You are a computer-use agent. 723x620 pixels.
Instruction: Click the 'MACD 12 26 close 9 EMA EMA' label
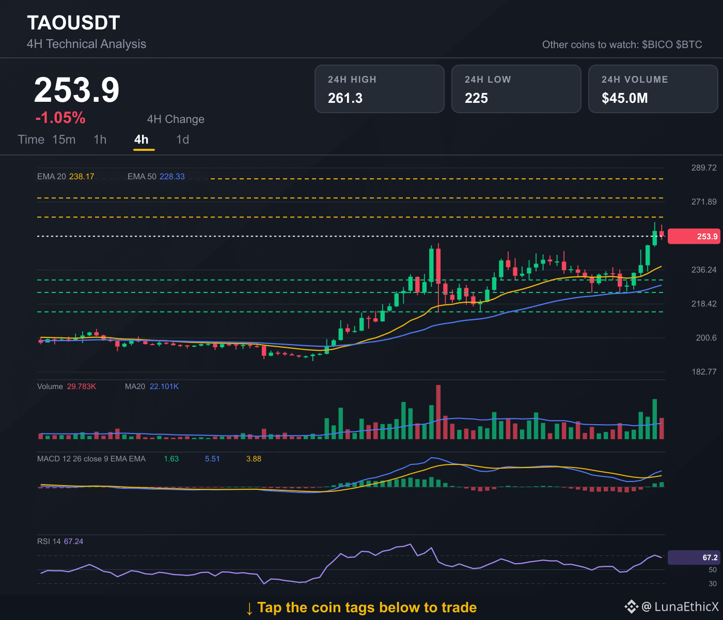(x=91, y=459)
